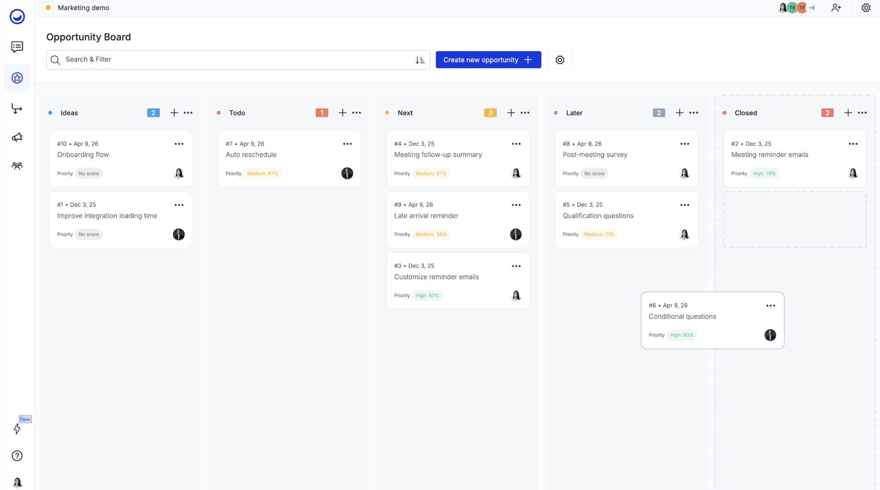Open options on Late arrival reminder card

click(516, 205)
